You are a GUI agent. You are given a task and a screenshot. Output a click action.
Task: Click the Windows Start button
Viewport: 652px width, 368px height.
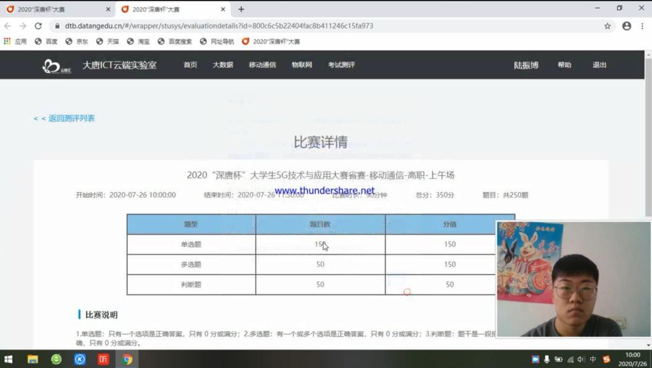[9, 359]
